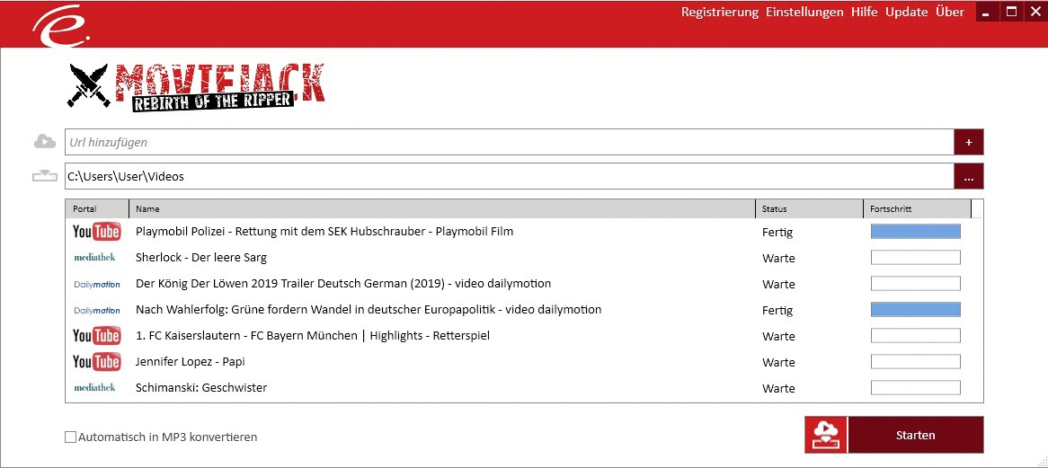This screenshot has height=468, width=1048.
Task: Click Fertig status of Playmobil Polizei row
Action: click(x=777, y=233)
